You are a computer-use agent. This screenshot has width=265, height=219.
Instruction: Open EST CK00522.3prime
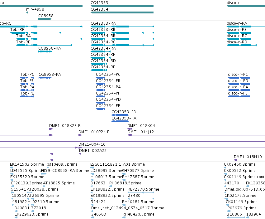pyautogui.click(x=225, y=174)
